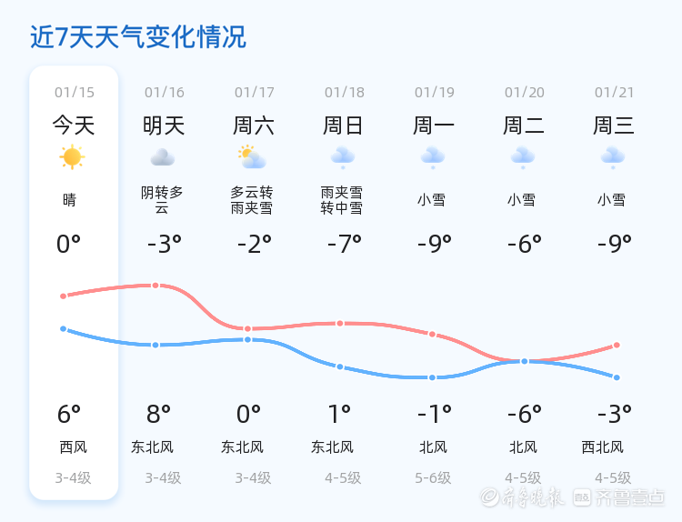Click the 西北风 wind label for 周三

603,447
